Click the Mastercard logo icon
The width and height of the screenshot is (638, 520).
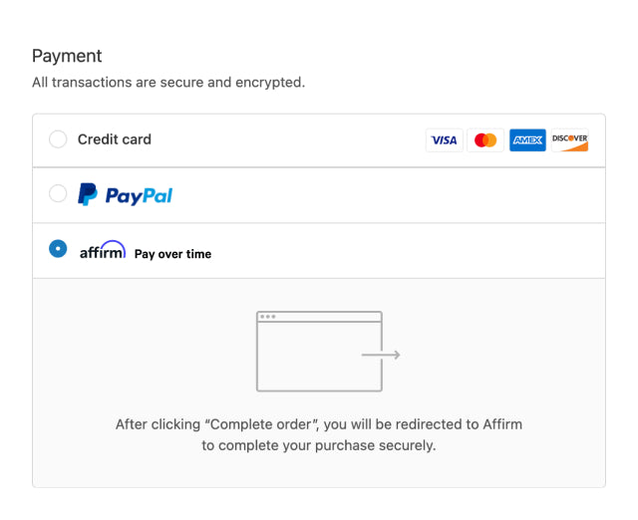pos(485,140)
